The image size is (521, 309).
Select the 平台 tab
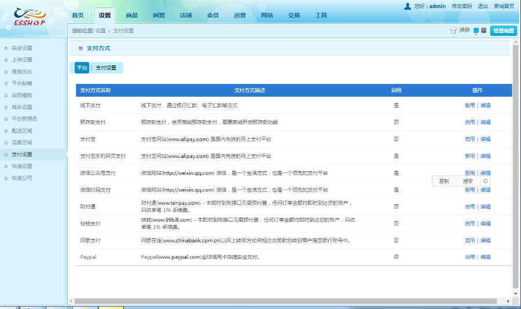point(82,68)
